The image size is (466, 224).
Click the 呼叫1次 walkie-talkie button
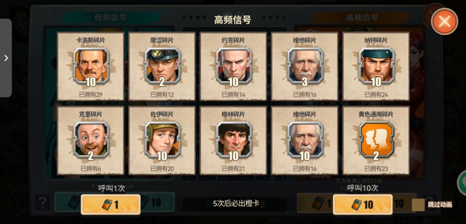pyautogui.click(x=110, y=204)
